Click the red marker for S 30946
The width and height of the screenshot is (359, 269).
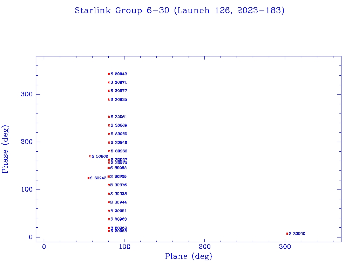(109, 143)
